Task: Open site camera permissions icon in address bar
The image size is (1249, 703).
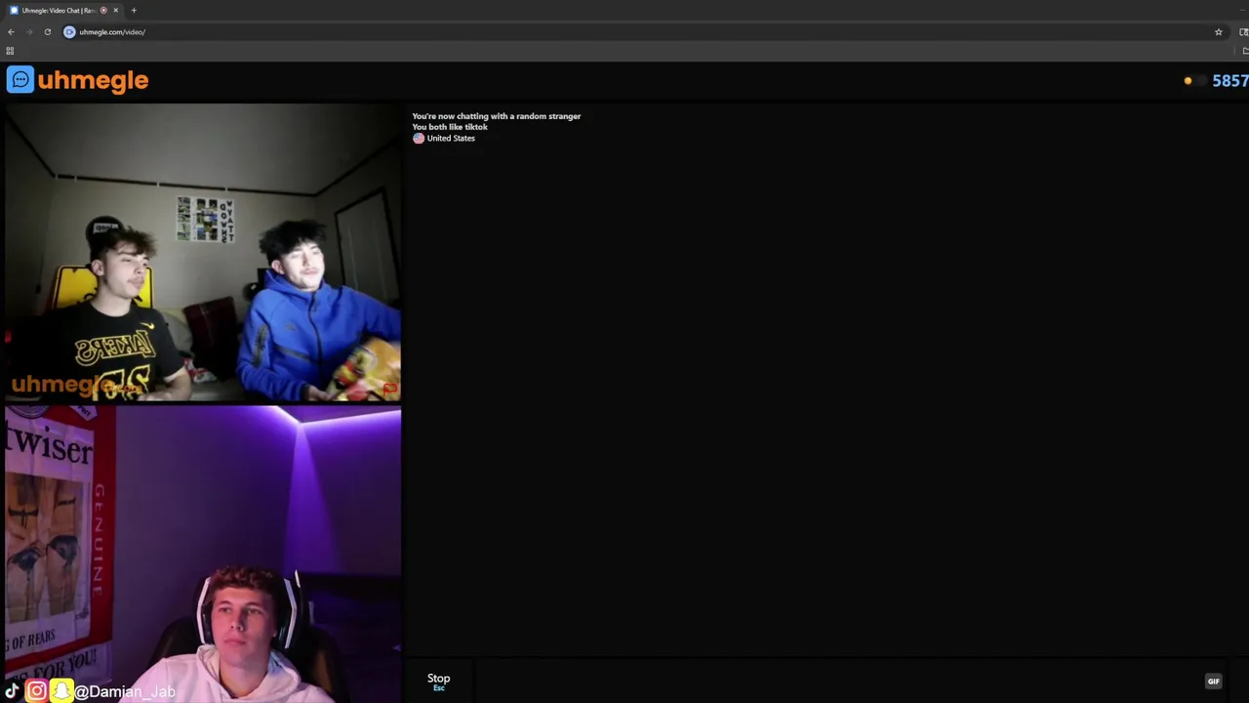Action: coord(69,32)
